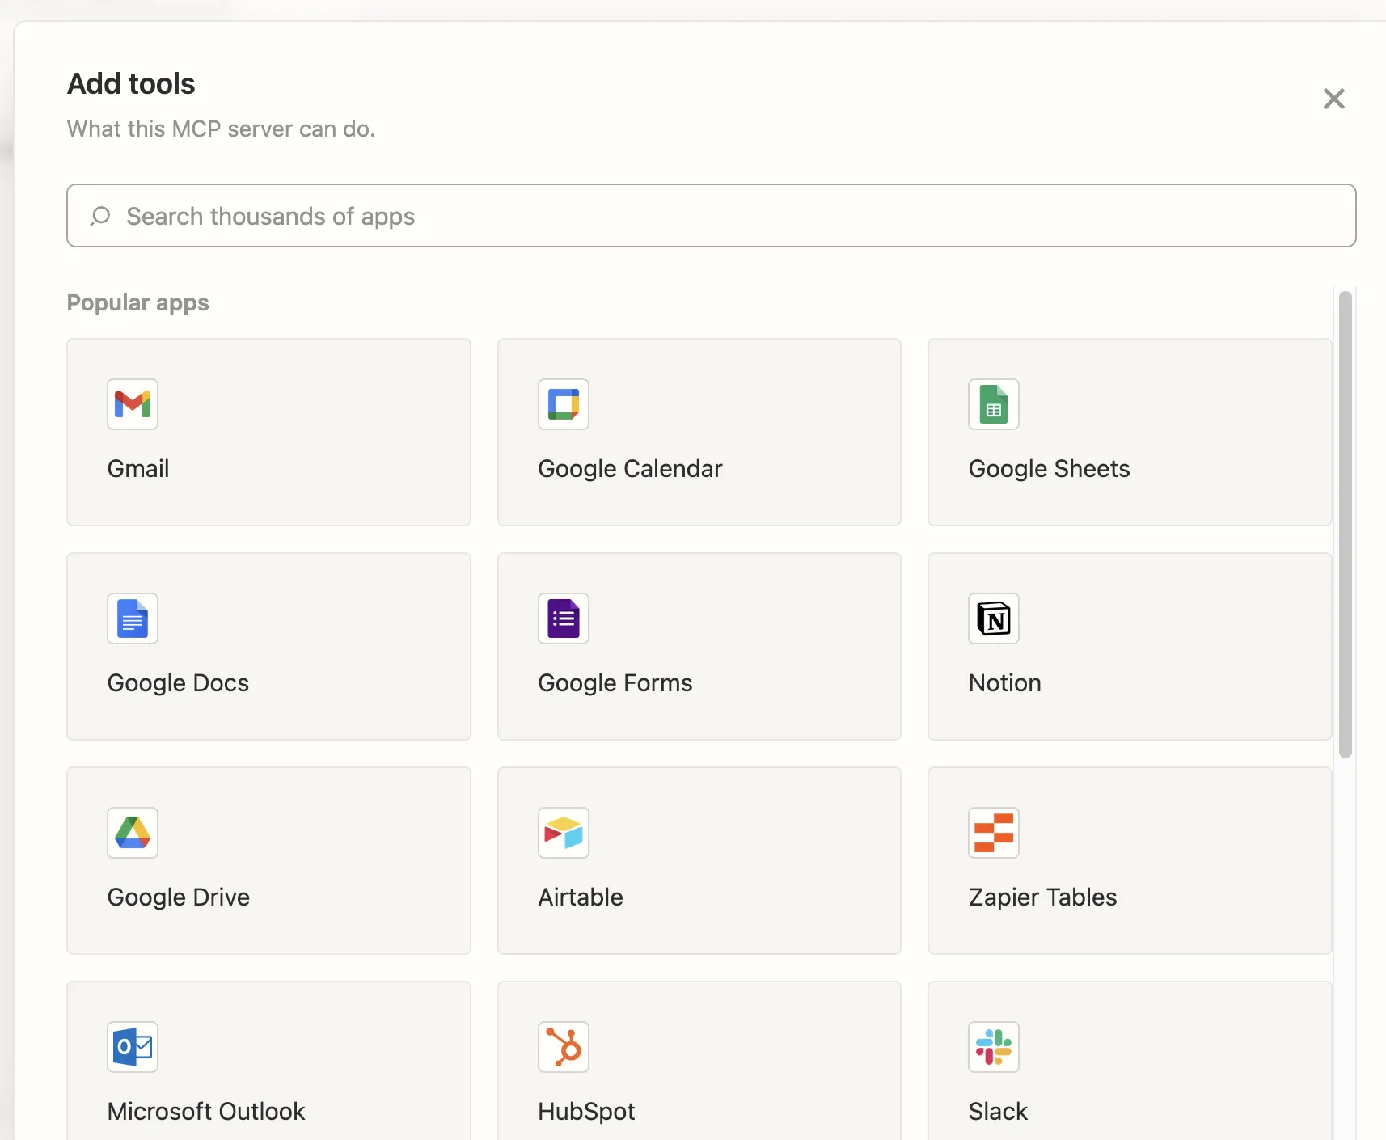The height and width of the screenshot is (1140, 1386).
Task: Click the Google Forms purple icon
Action: click(x=564, y=619)
